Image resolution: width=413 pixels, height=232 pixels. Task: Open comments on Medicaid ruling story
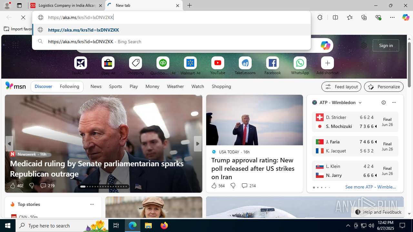(47, 186)
